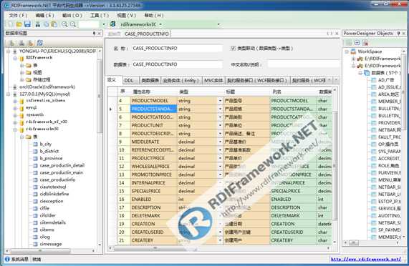Viewport: 409px width, 266px height.
Task: Click into the 数据表 input field
Action: pyautogui.click(x=177, y=64)
